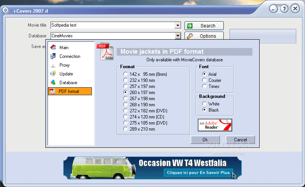Select format 274 x 120 mm (CD)
The width and height of the screenshot is (305, 187).
[144, 117]
